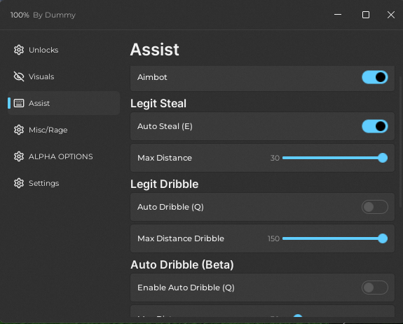
Task: Enable the Auto Dribble (Q) switch under Legit Dribble
Action: (375, 207)
